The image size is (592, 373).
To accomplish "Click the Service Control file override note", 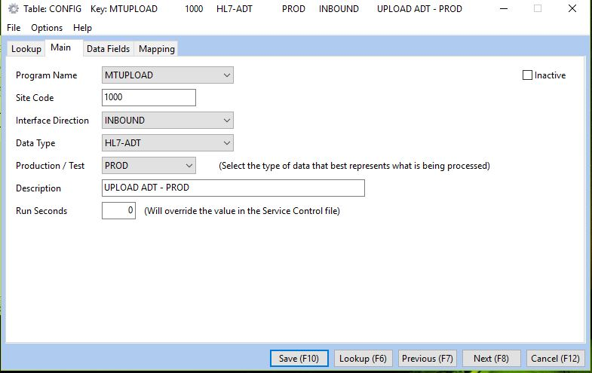I will pyautogui.click(x=242, y=211).
